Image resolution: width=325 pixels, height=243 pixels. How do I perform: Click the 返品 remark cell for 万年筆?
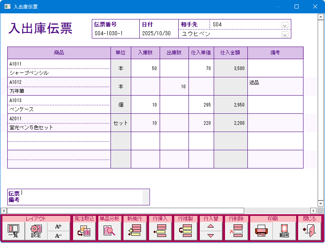click(x=275, y=86)
